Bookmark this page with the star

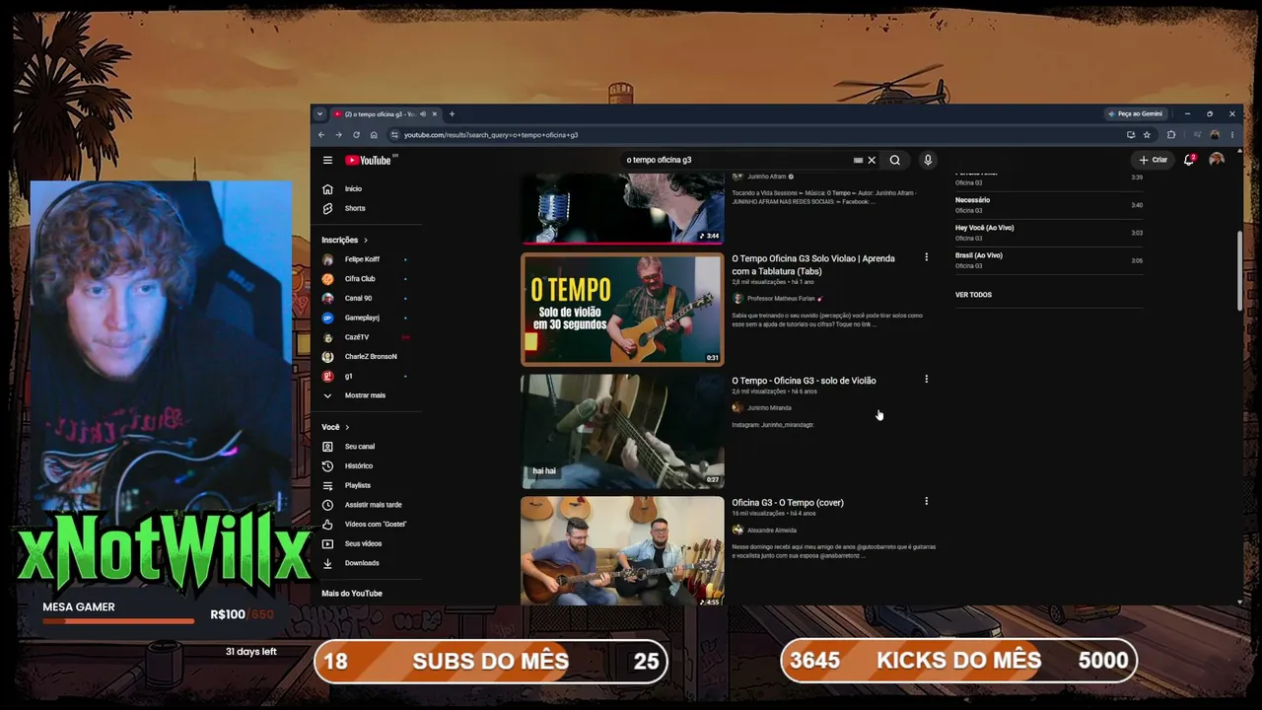click(x=1147, y=134)
